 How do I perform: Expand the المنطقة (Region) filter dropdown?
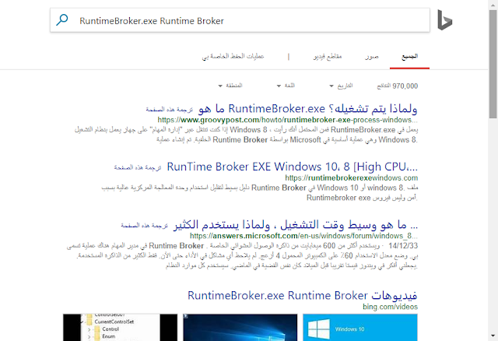[230, 86]
